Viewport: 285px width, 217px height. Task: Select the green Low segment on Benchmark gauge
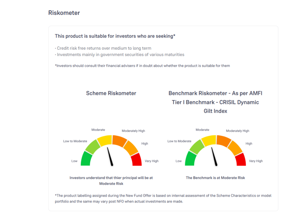point(190,159)
